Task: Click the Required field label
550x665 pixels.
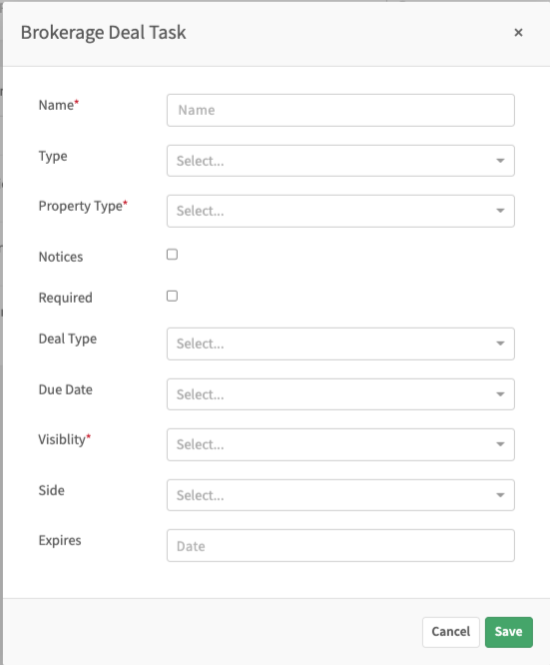Action: tap(65, 298)
